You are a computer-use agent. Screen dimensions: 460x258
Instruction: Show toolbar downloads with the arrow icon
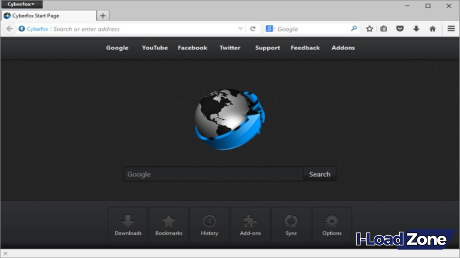pos(416,28)
